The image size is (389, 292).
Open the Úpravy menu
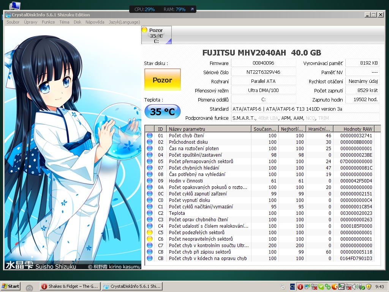tap(30, 22)
